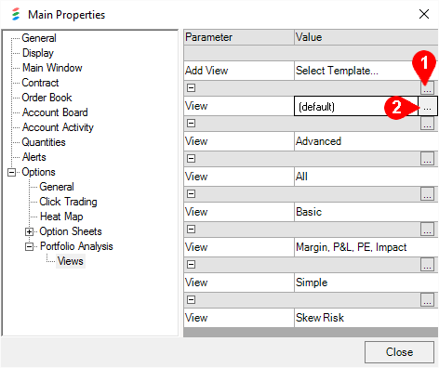
Task: Open ellipsis button above Margin, P&L, PE, Impact
Action: (x=427, y=230)
